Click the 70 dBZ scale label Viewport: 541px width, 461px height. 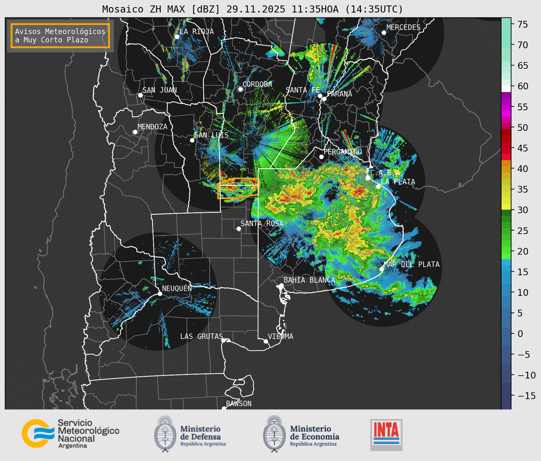click(523, 45)
